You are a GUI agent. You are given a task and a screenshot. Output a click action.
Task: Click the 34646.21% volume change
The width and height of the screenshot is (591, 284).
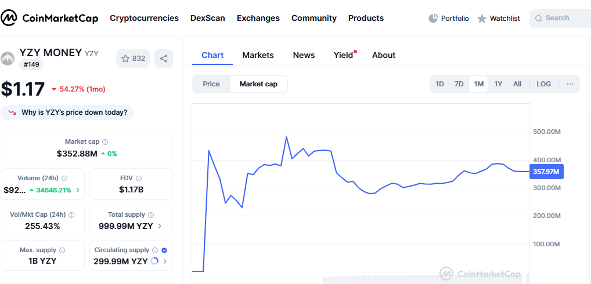[50, 190]
